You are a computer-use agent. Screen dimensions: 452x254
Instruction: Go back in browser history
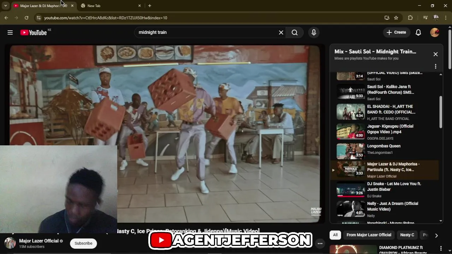pos(6,18)
